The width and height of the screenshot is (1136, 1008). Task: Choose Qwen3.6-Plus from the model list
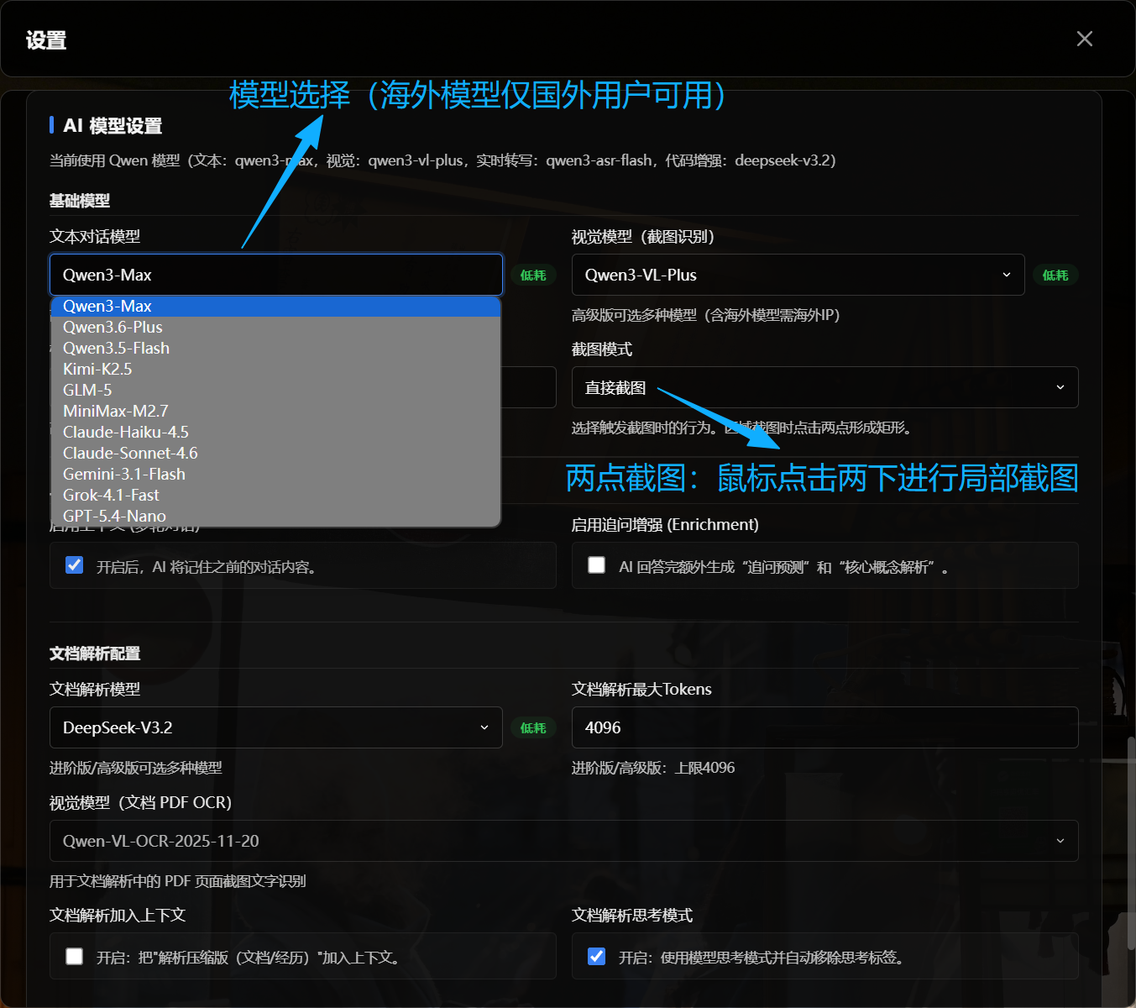pyautogui.click(x=276, y=328)
